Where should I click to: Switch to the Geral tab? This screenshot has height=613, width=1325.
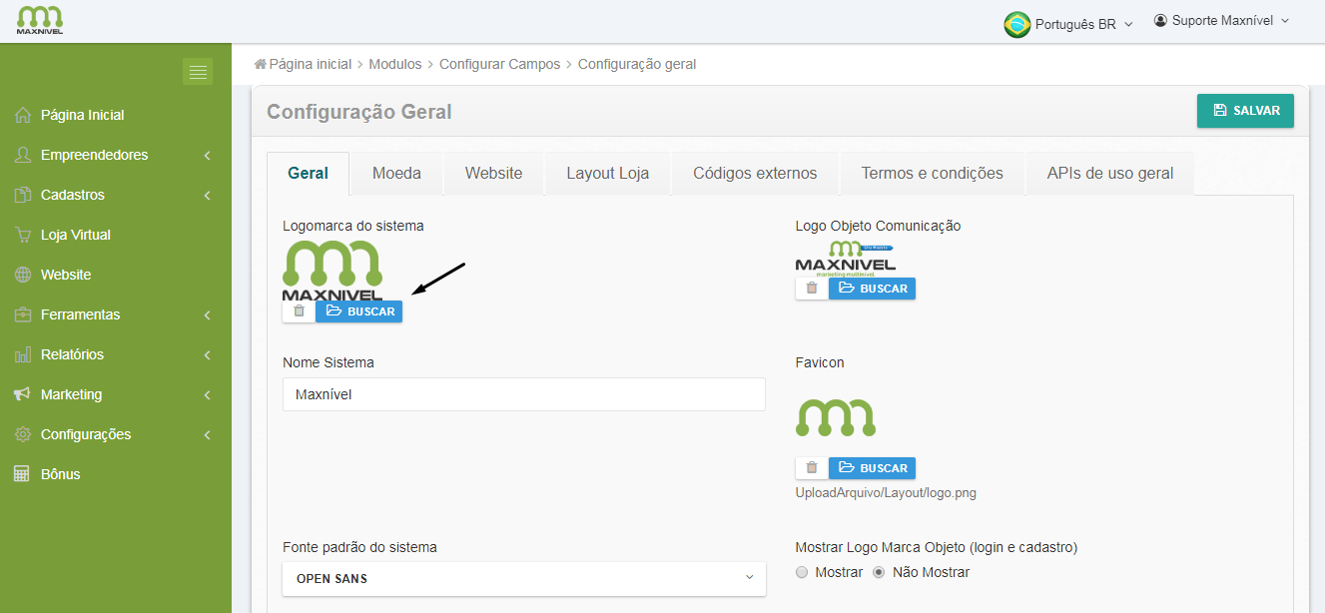pos(308,173)
